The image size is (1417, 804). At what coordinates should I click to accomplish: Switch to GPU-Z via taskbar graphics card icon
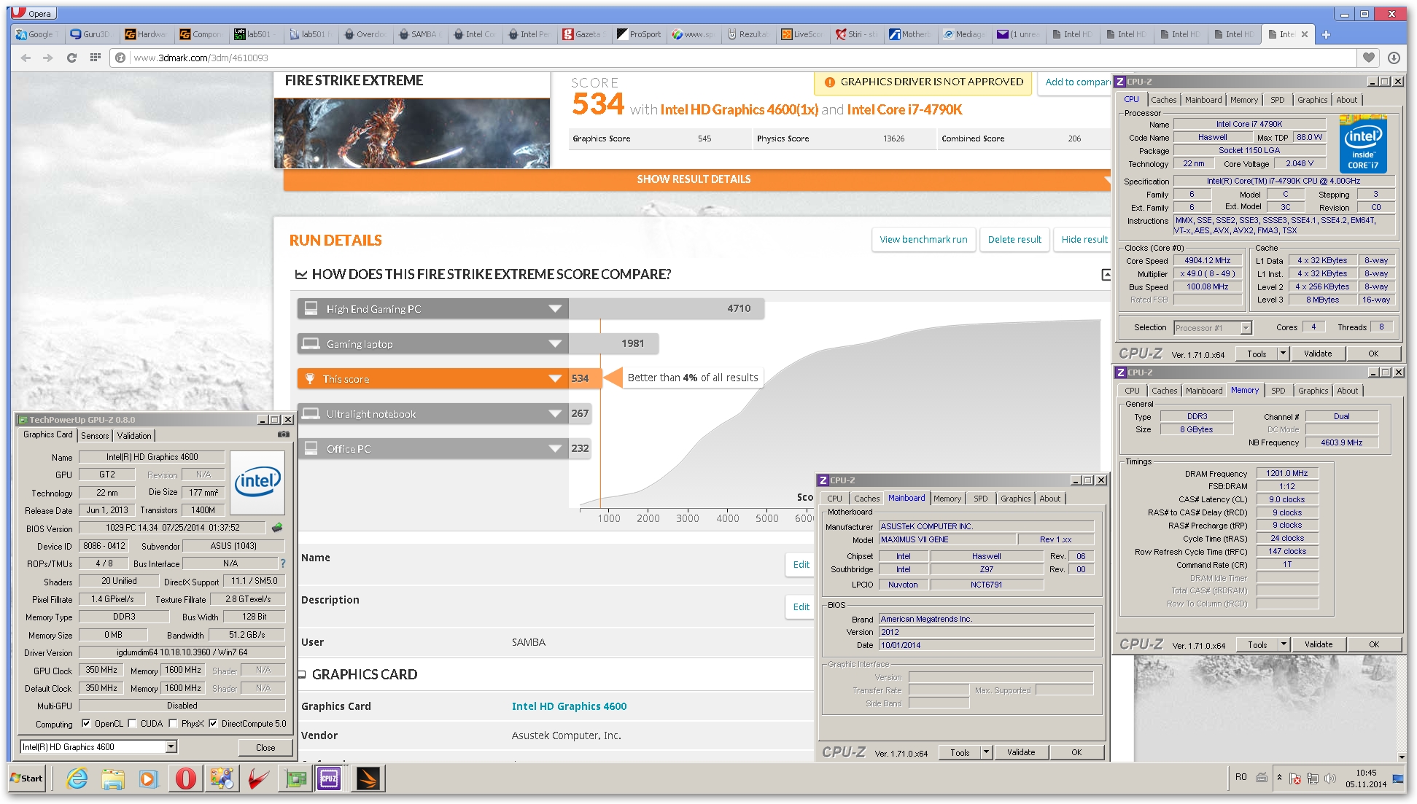[295, 778]
